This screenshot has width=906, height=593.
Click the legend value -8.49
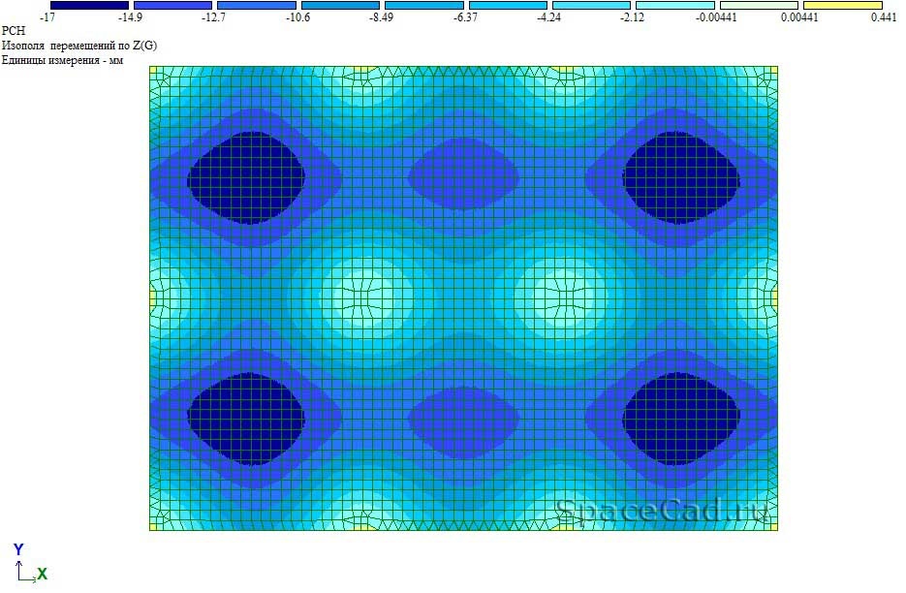click(x=381, y=17)
